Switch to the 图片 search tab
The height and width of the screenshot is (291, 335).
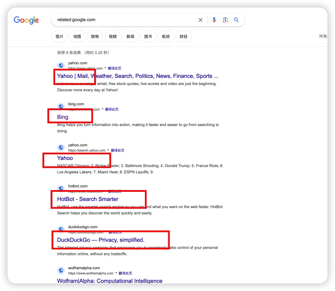click(59, 36)
